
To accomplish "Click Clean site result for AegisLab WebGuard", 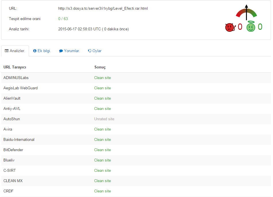I will click(x=102, y=88).
